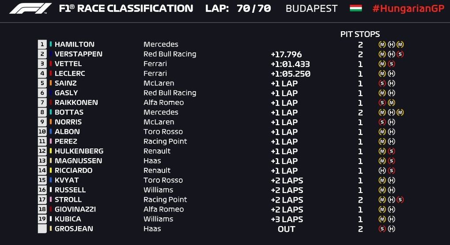Click Grosjean's hard tyre icon
Image resolution: width=450 pixels, height=245 pixels.
(x=391, y=229)
